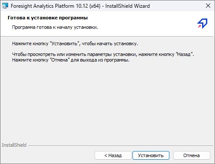Cancel setup with the Отмена button
The image size is (215, 164).
pyautogui.click(x=192, y=155)
